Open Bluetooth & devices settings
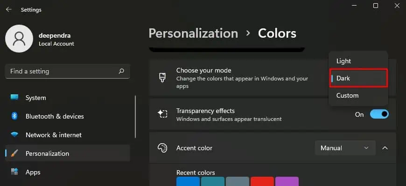The height and width of the screenshot is (186, 406). 67,116
